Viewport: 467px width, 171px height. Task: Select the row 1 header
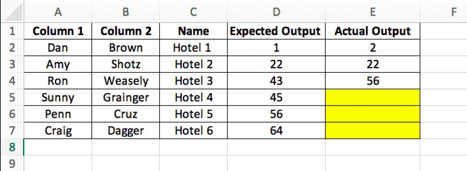coord(12,31)
